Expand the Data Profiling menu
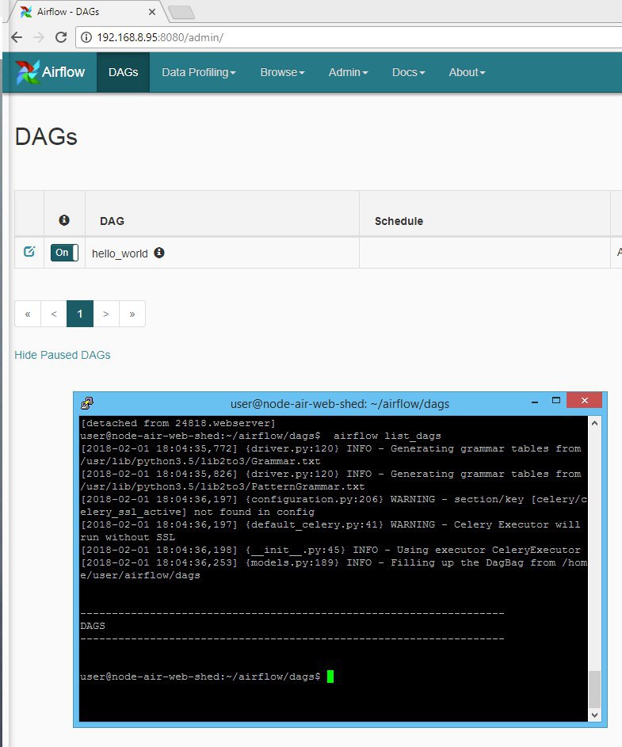 [x=199, y=72]
